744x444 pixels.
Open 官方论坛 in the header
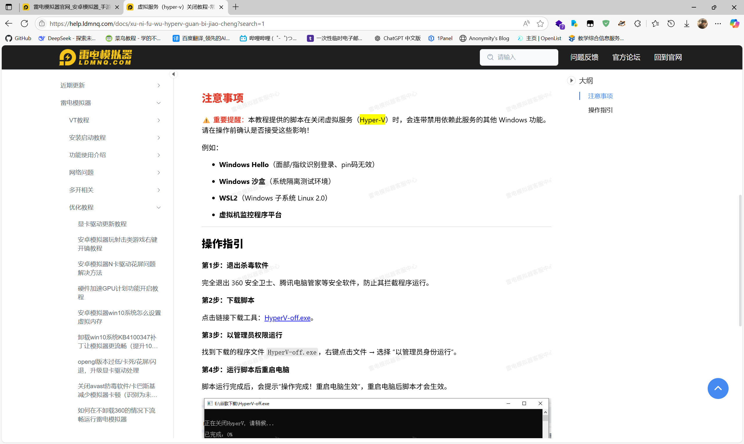click(x=626, y=57)
